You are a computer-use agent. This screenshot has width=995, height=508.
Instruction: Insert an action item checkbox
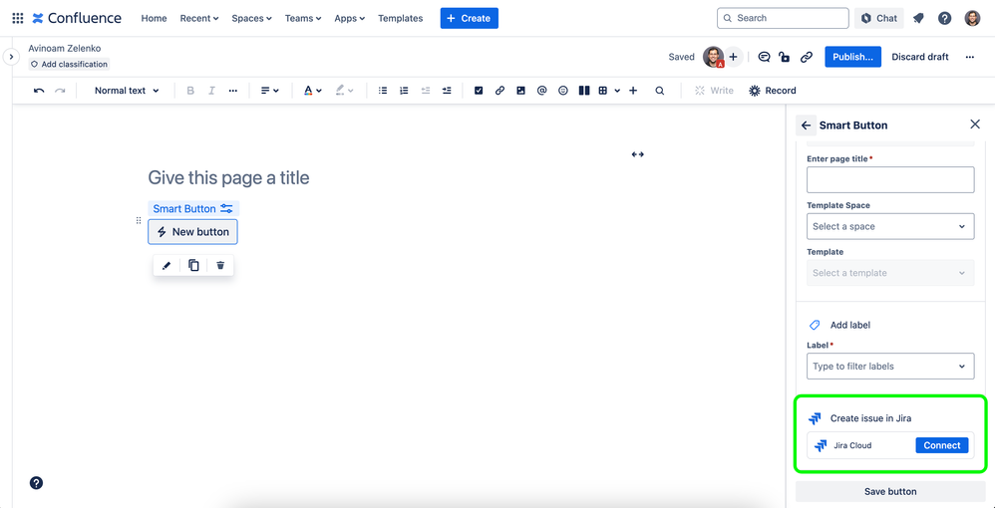[479, 91]
